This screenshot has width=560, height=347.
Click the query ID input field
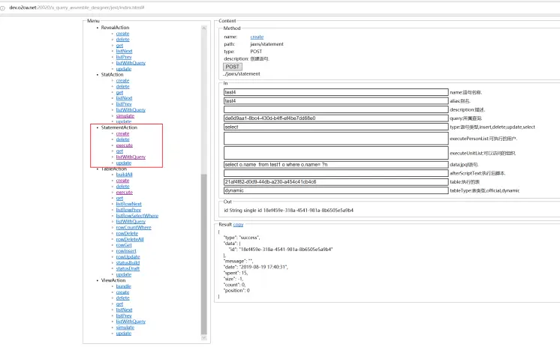tap(336, 118)
